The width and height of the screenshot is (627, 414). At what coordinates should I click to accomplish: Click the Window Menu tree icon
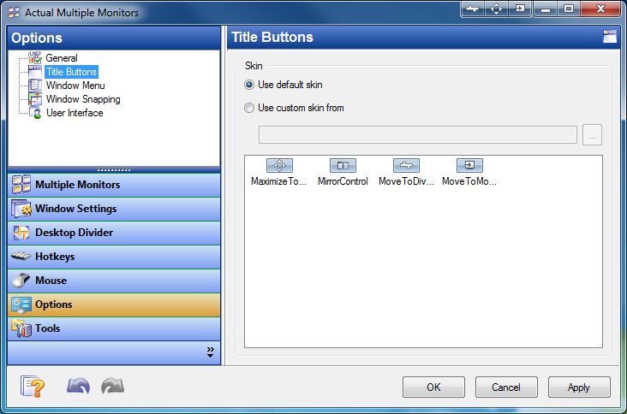pyautogui.click(x=35, y=86)
